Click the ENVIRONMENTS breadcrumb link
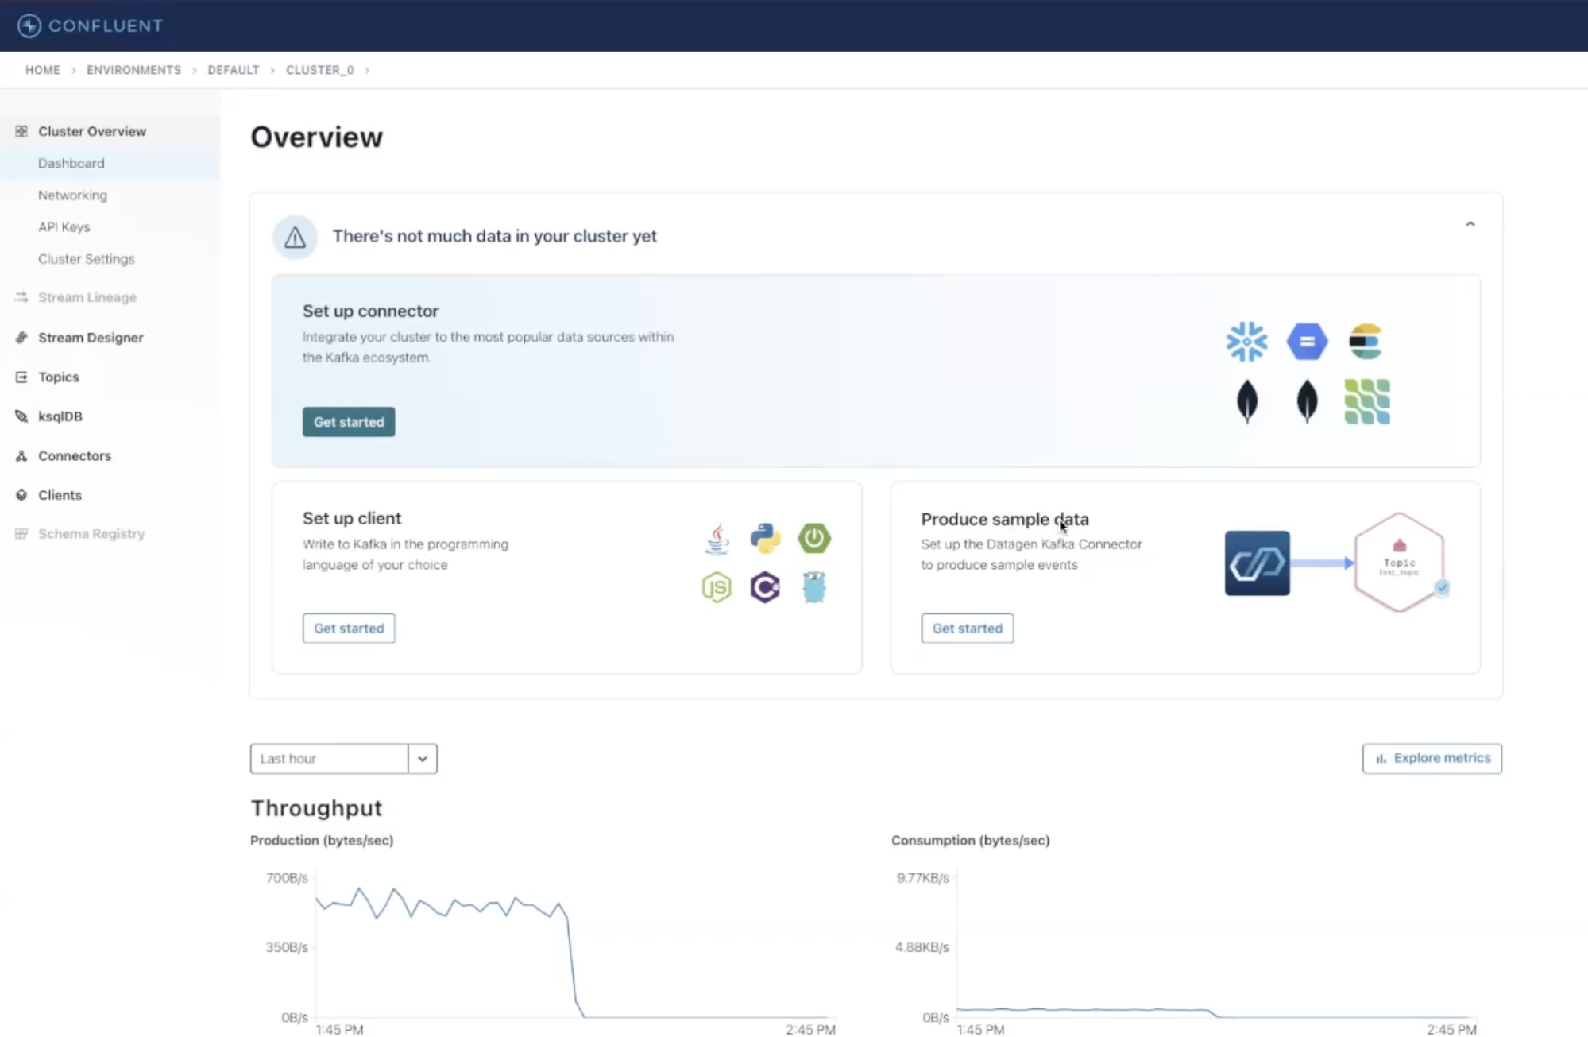The height and width of the screenshot is (1037, 1588). [134, 70]
